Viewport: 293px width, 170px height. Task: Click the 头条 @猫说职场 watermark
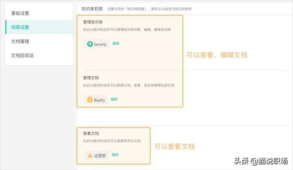pyautogui.click(x=261, y=161)
